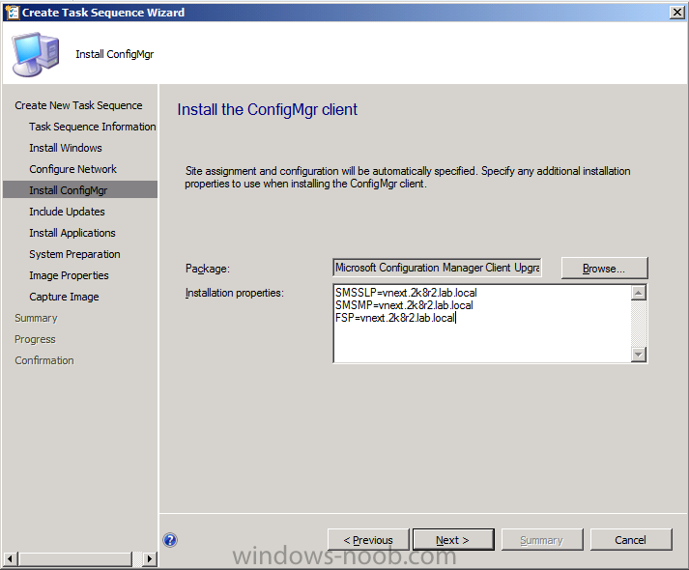Select Capture Image step
Viewport: 689px width, 570px height.
click(x=64, y=297)
